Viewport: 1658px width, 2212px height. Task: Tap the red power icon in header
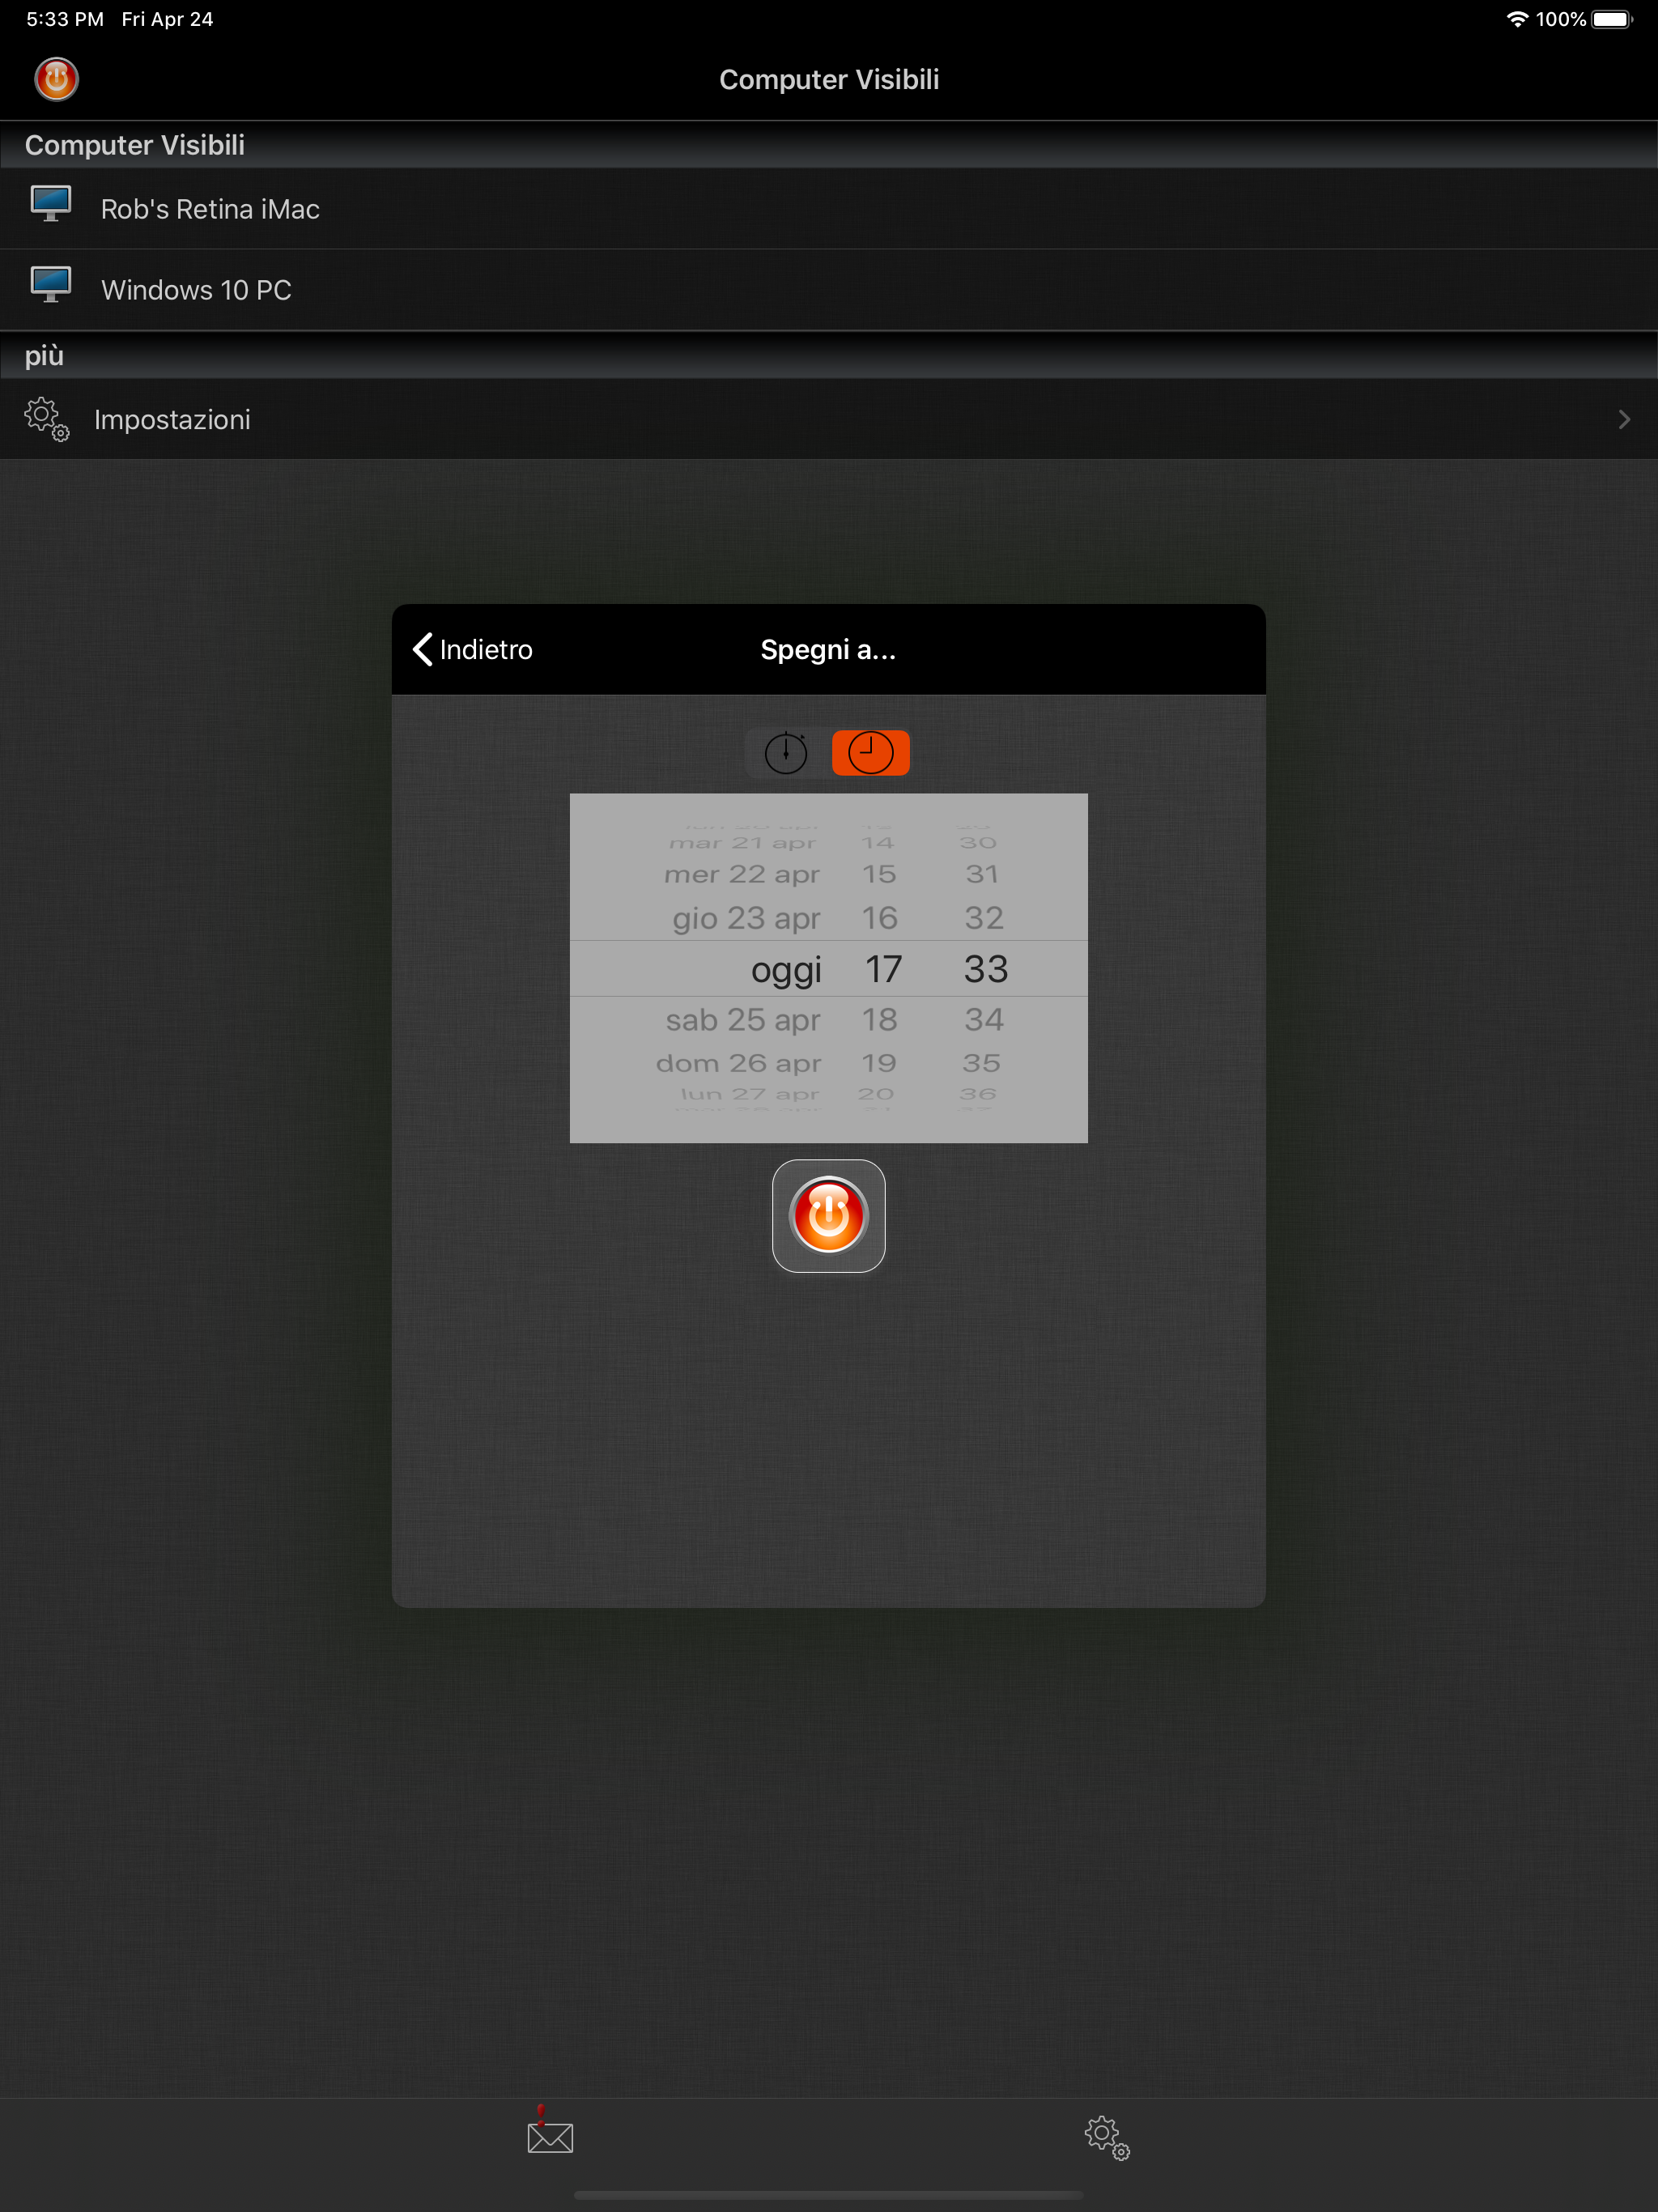[x=56, y=79]
